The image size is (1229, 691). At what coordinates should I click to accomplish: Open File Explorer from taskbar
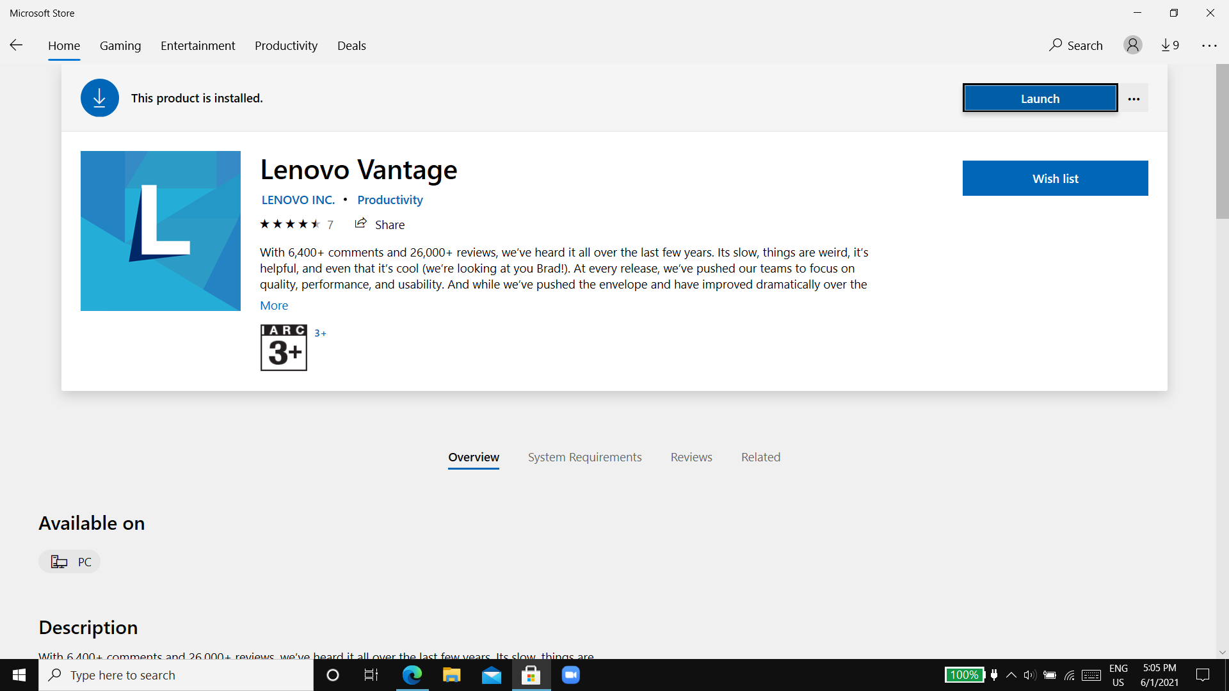tap(452, 675)
